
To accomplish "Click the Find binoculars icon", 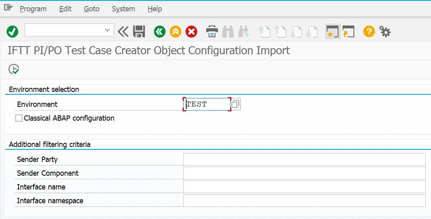I will [x=228, y=31].
